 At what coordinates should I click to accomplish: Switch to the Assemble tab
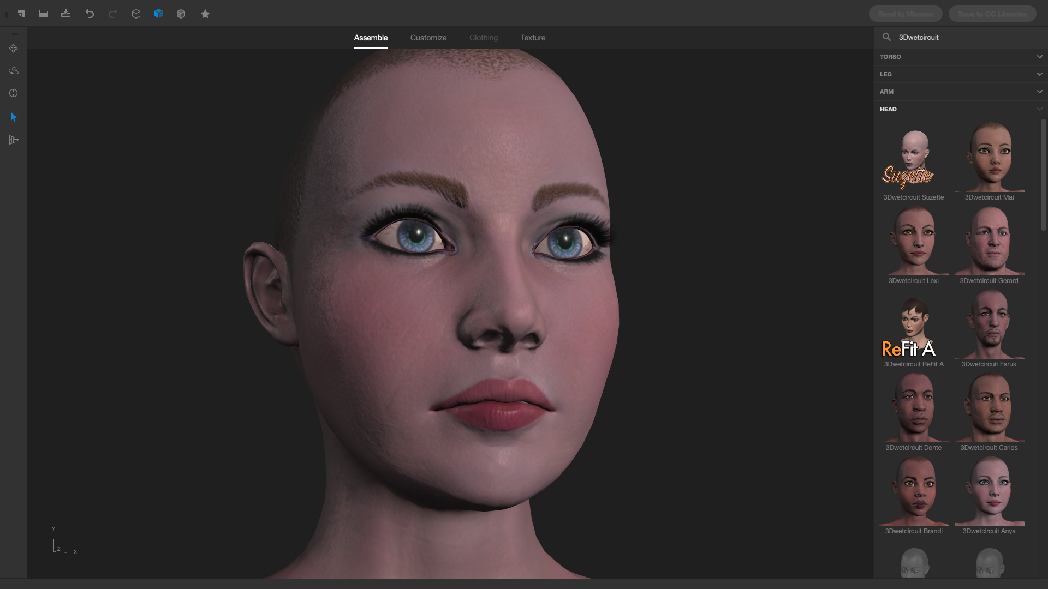[x=371, y=38]
